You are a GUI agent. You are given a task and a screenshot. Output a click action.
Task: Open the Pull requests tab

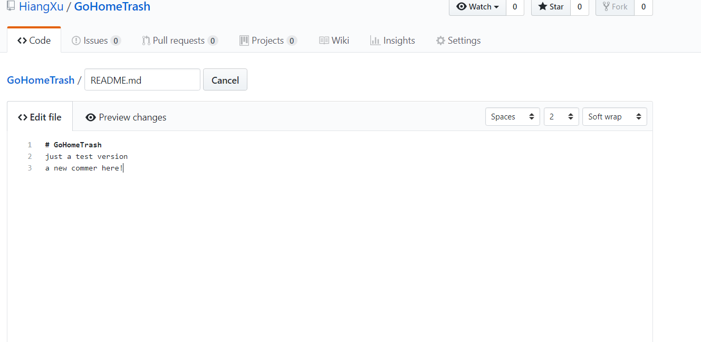[180, 41]
